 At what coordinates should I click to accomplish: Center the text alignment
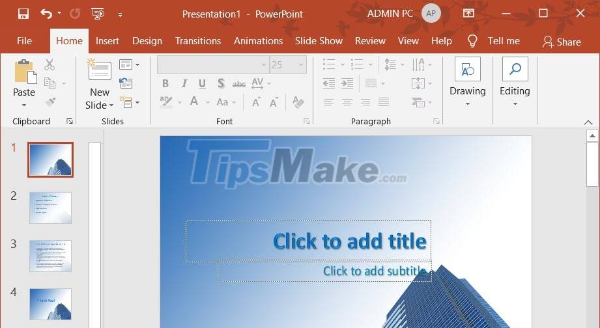tap(347, 102)
